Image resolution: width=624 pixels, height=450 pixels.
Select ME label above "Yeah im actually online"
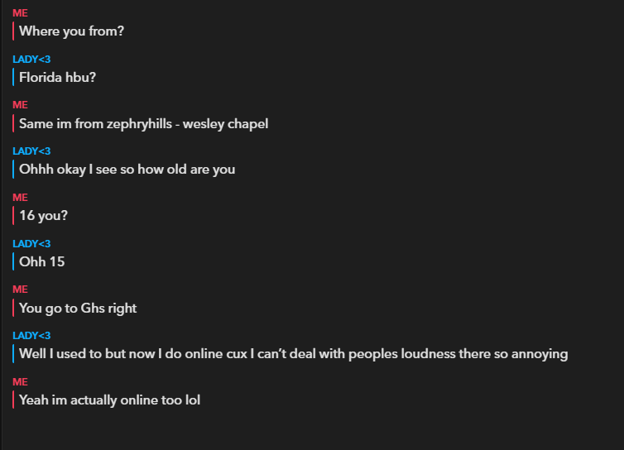click(x=20, y=382)
